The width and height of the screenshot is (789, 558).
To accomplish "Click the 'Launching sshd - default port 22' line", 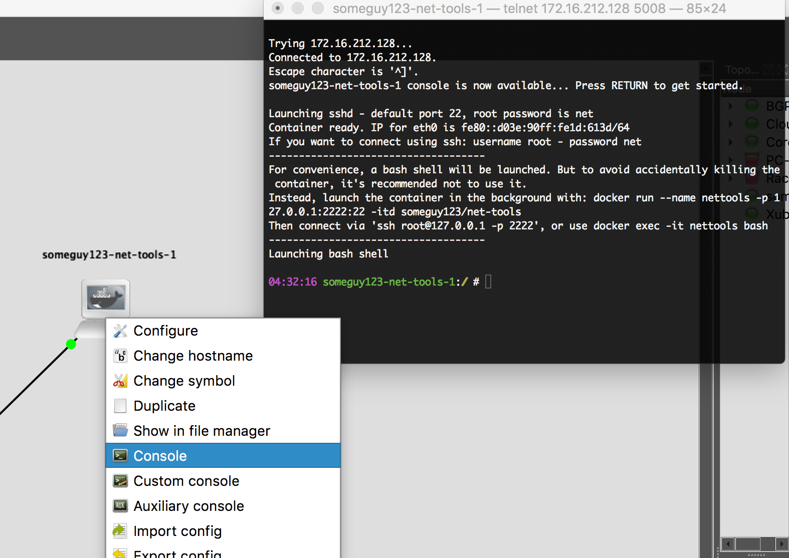I will coord(431,114).
